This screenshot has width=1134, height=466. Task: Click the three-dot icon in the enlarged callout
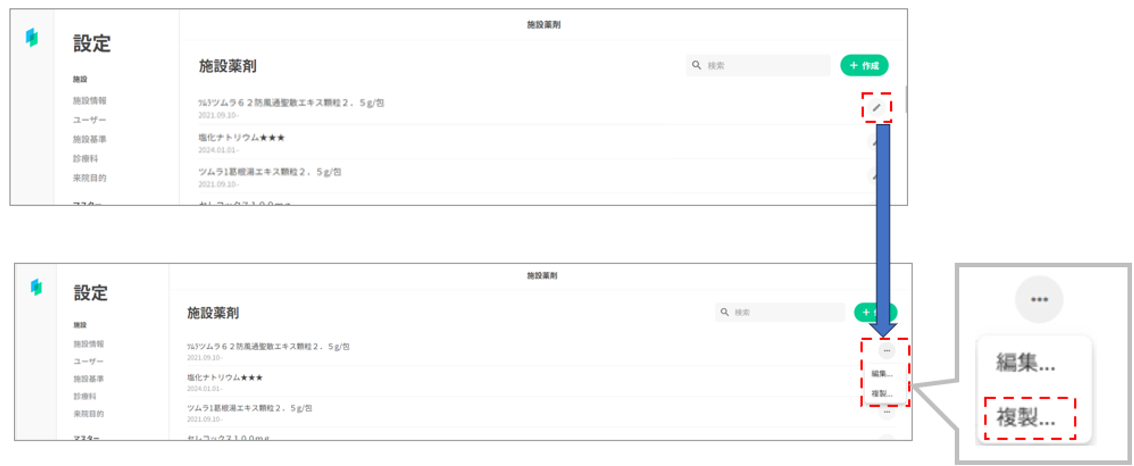1039,299
